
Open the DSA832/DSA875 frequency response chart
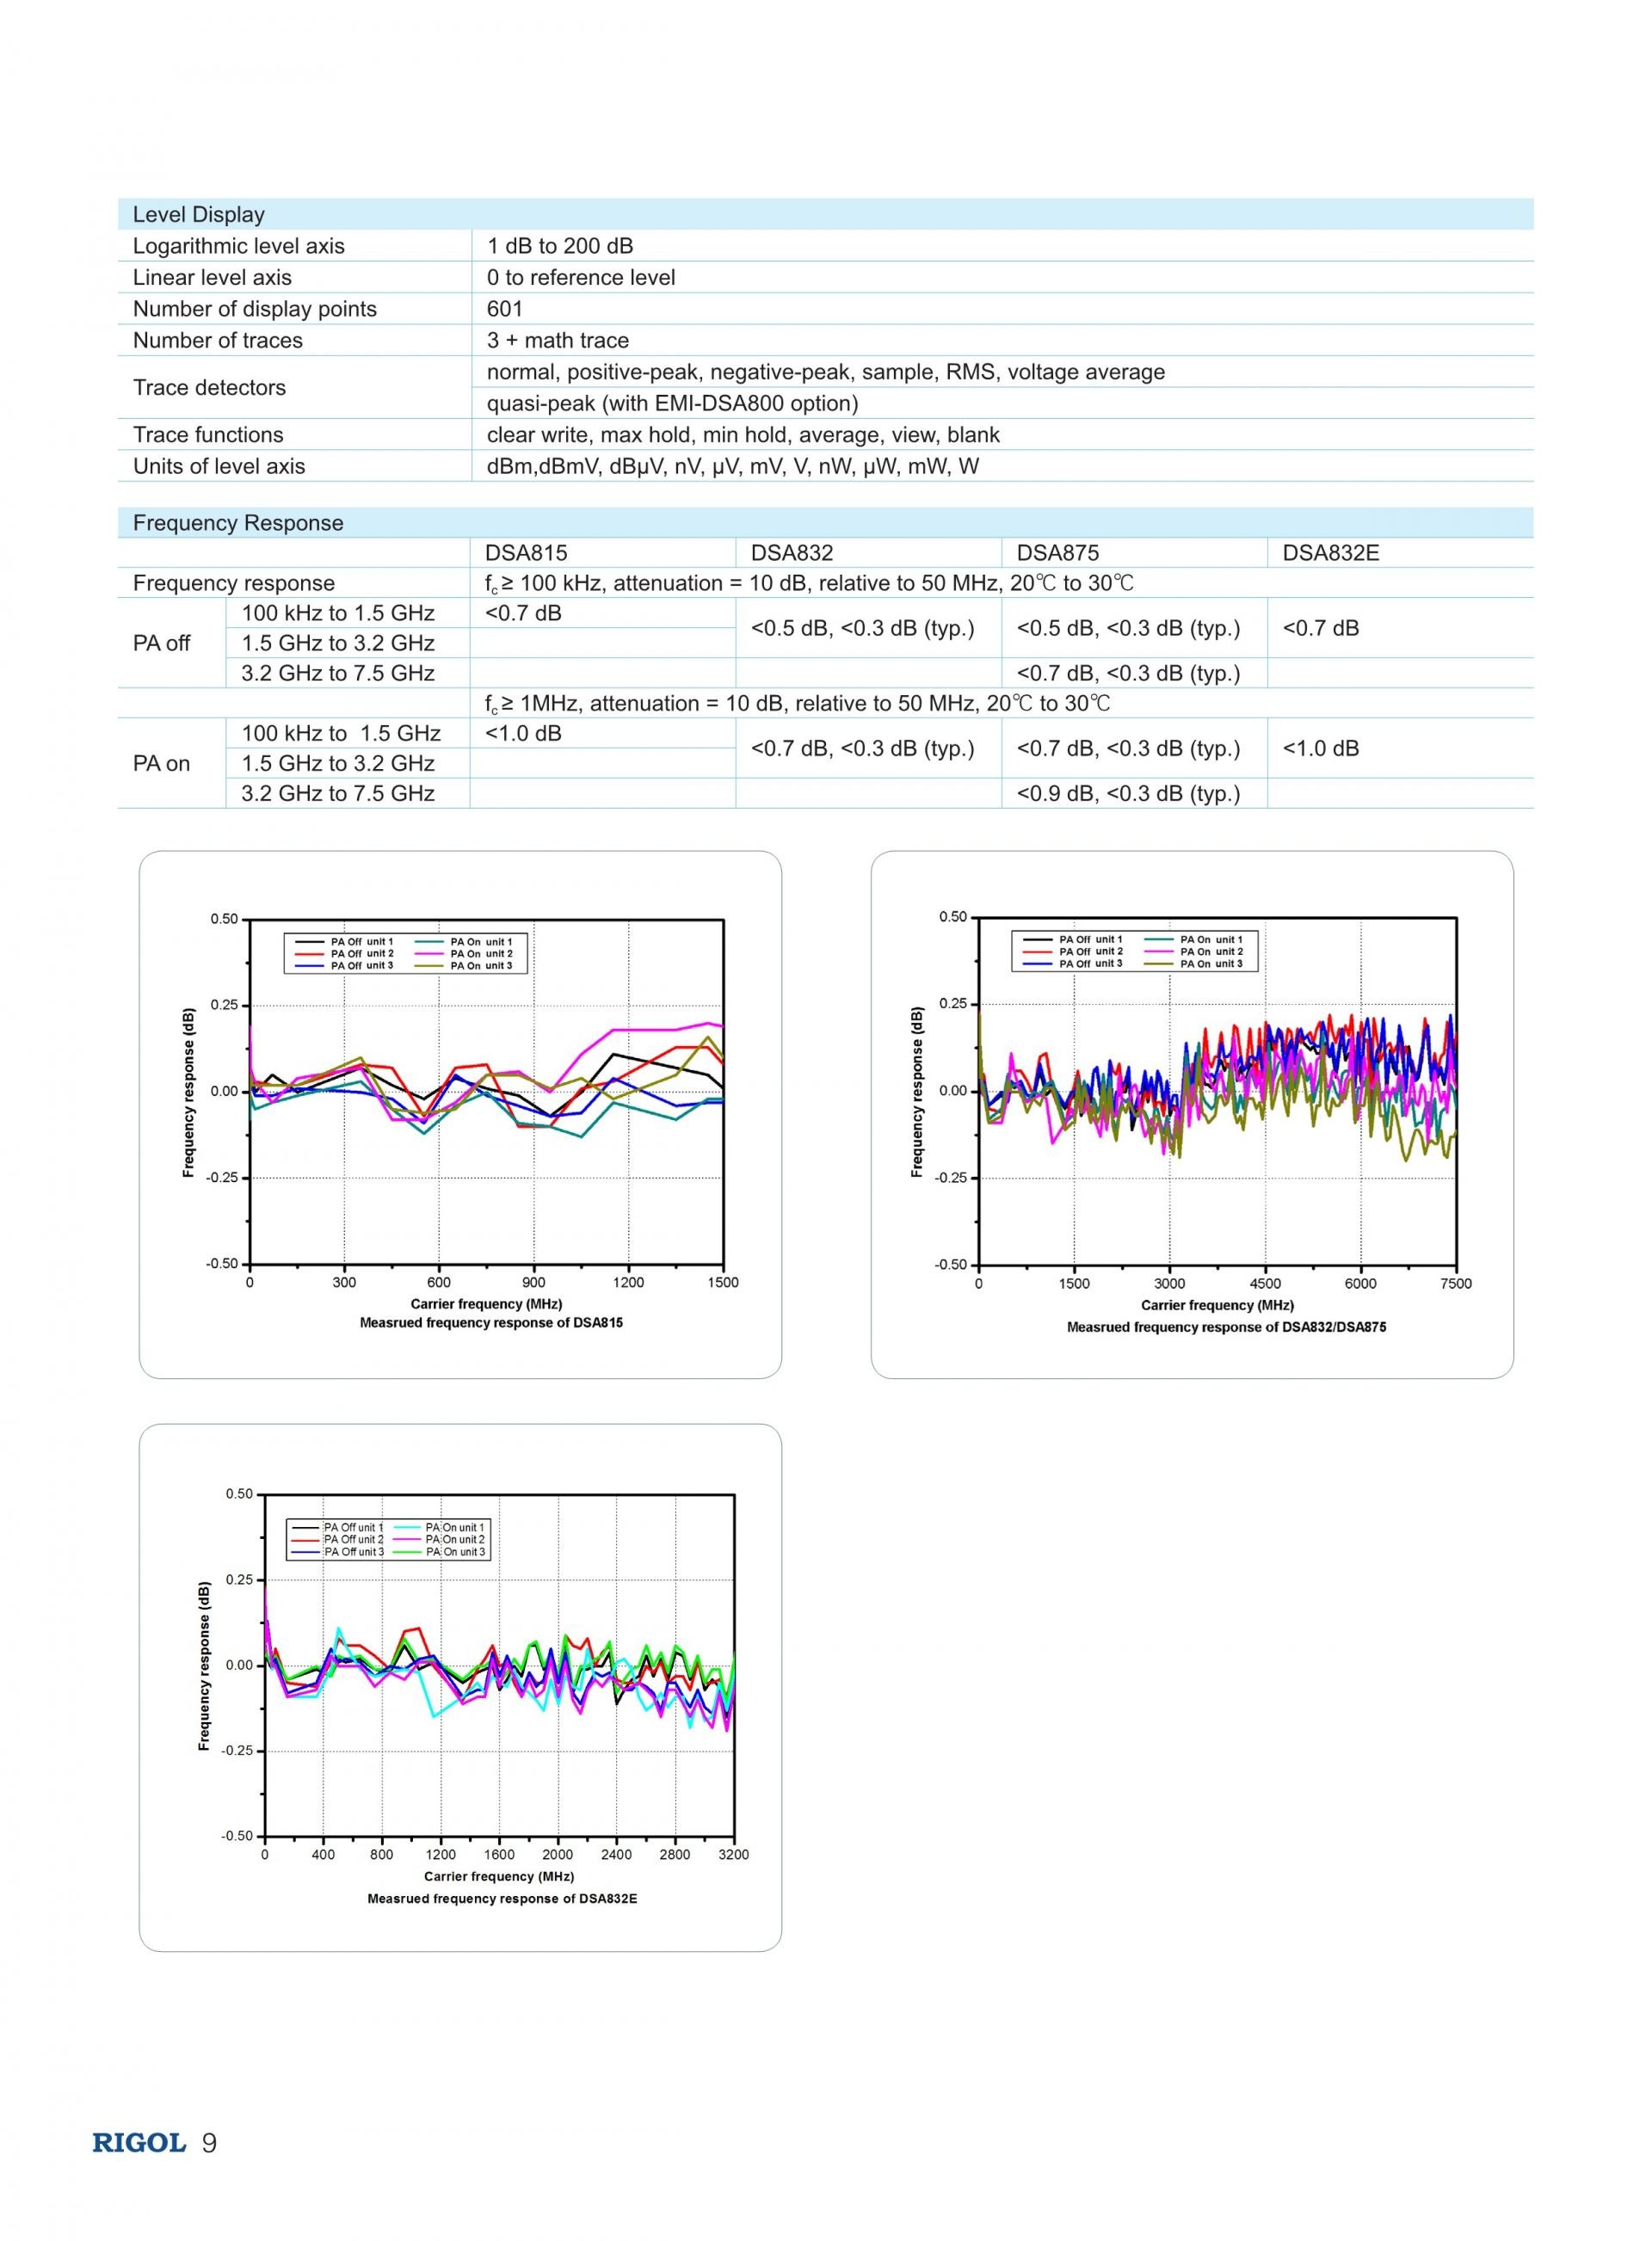pyautogui.click(x=1192, y=1115)
